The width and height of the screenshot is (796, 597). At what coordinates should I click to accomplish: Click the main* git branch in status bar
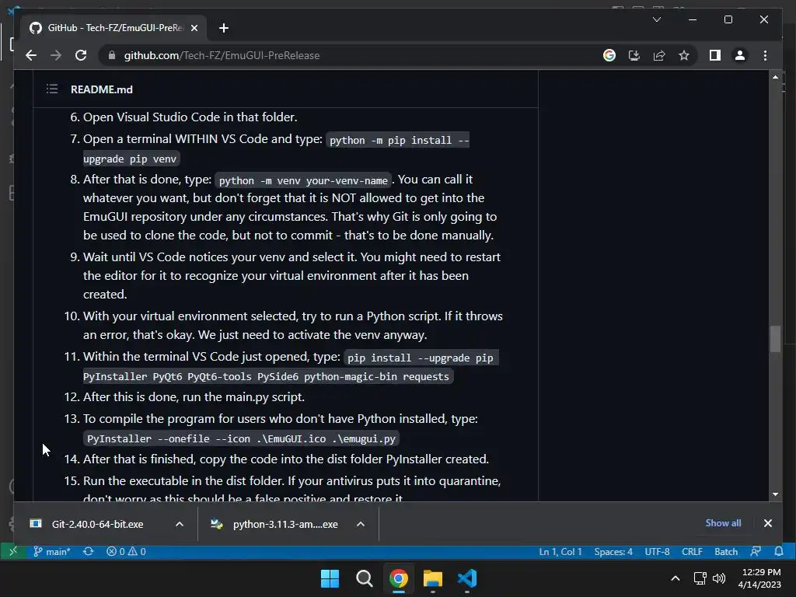52,551
